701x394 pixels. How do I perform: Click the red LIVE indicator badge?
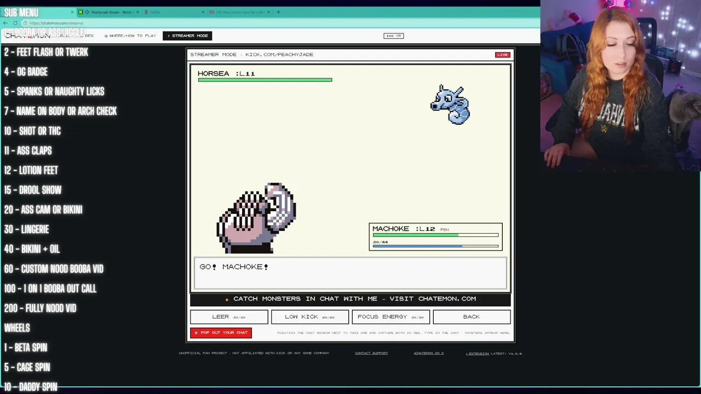(x=502, y=55)
